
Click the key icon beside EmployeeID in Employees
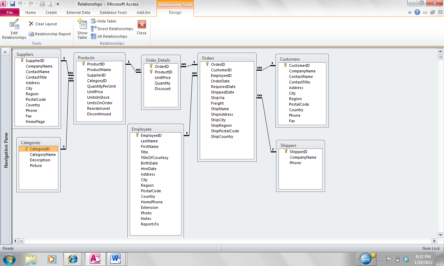click(137, 135)
